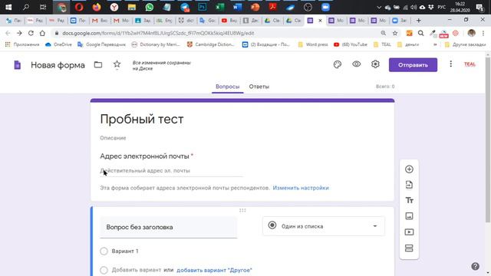Import questions from sidebar icon
Viewport: 491px width, 276px height.
click(409, 185)
